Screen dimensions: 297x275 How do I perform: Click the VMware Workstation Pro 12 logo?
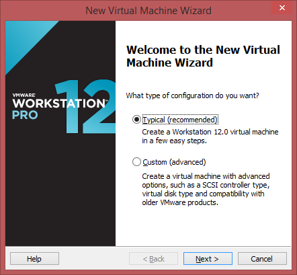point(64,106)
